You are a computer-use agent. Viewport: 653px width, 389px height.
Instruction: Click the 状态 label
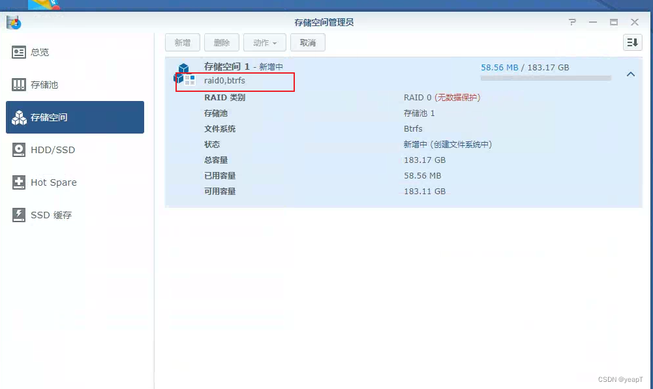[x=211, y=145]
